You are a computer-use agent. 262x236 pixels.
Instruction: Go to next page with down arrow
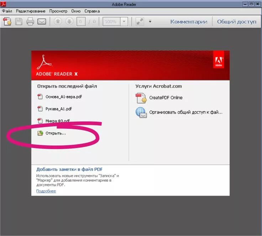tap(69, 22)
